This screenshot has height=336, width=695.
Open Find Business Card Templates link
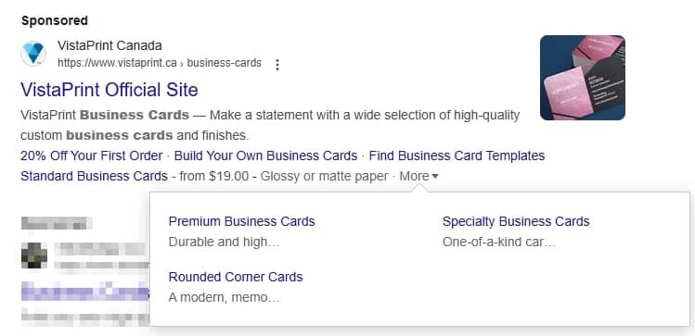pyautogui.click(x=457, y=156)
